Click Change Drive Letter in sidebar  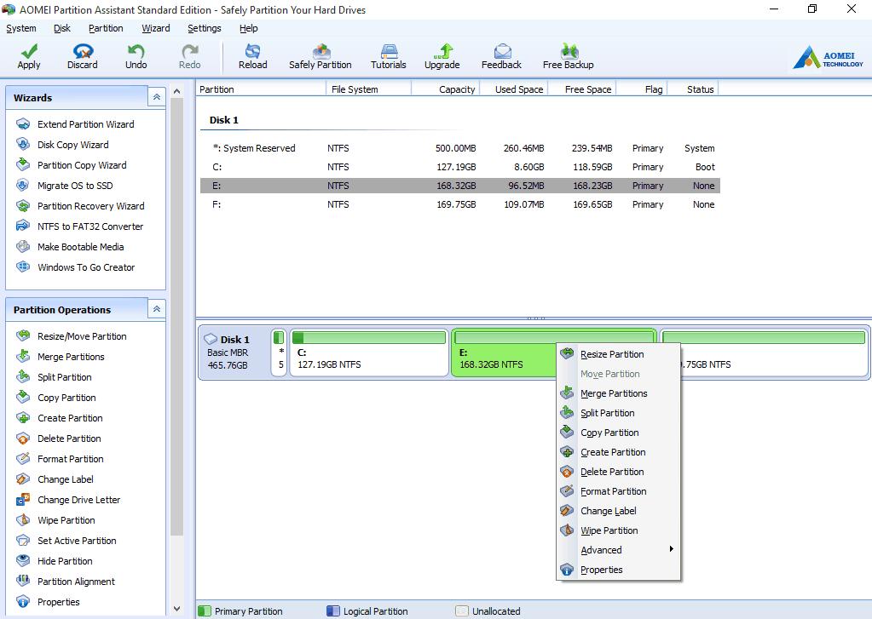(x=78, y=500)
